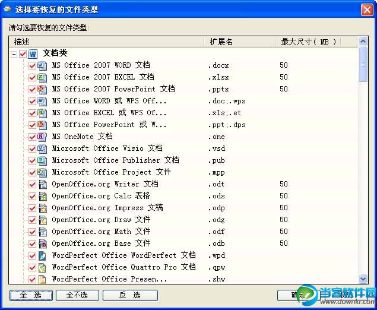Uncheck MS Office 2007 WORD checkbox

32,65
